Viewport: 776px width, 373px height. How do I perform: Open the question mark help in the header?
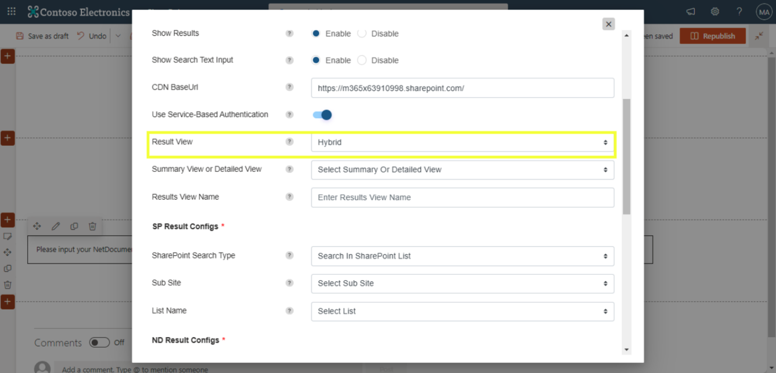(x=739, y=12)
